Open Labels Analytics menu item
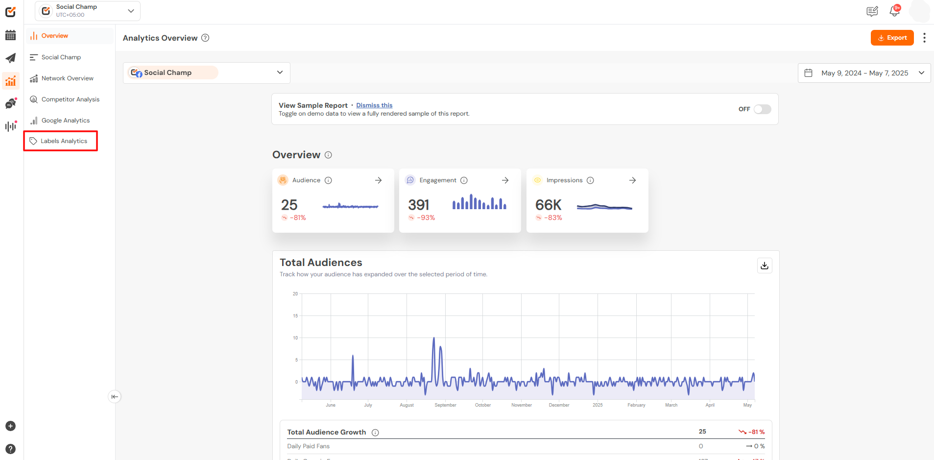 61,141
